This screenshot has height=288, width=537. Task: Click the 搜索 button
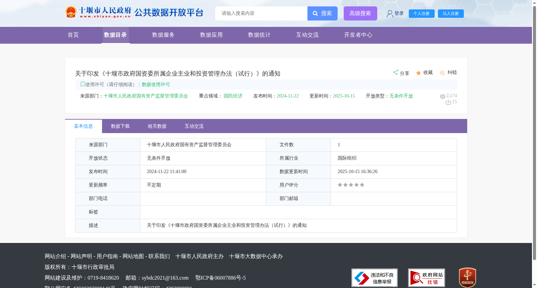(x=323, y=13)
